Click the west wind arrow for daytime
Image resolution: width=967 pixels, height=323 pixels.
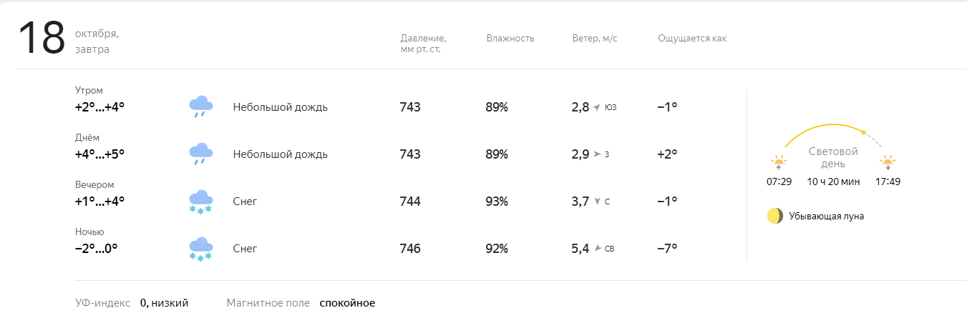(597, 154)
